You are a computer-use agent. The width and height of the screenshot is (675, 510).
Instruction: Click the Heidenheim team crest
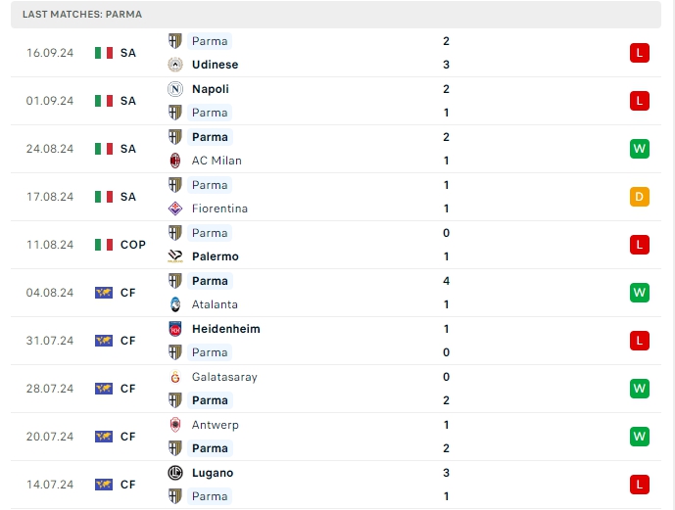[175, 329]
